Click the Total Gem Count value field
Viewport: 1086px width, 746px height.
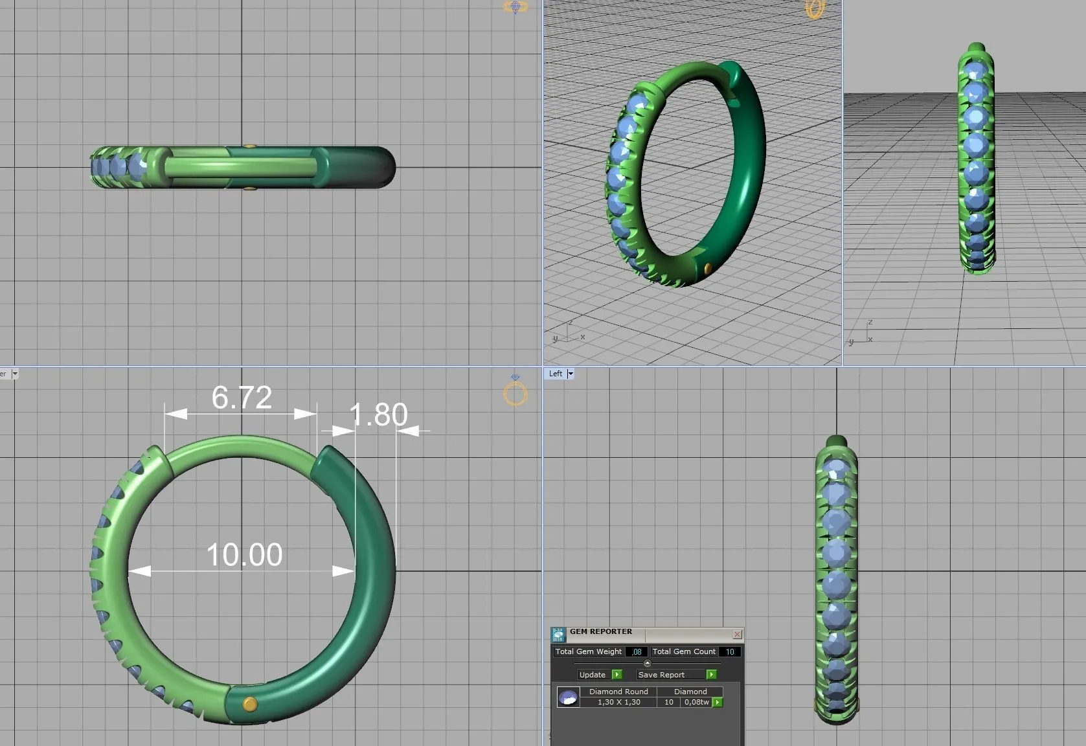[730, 652]
